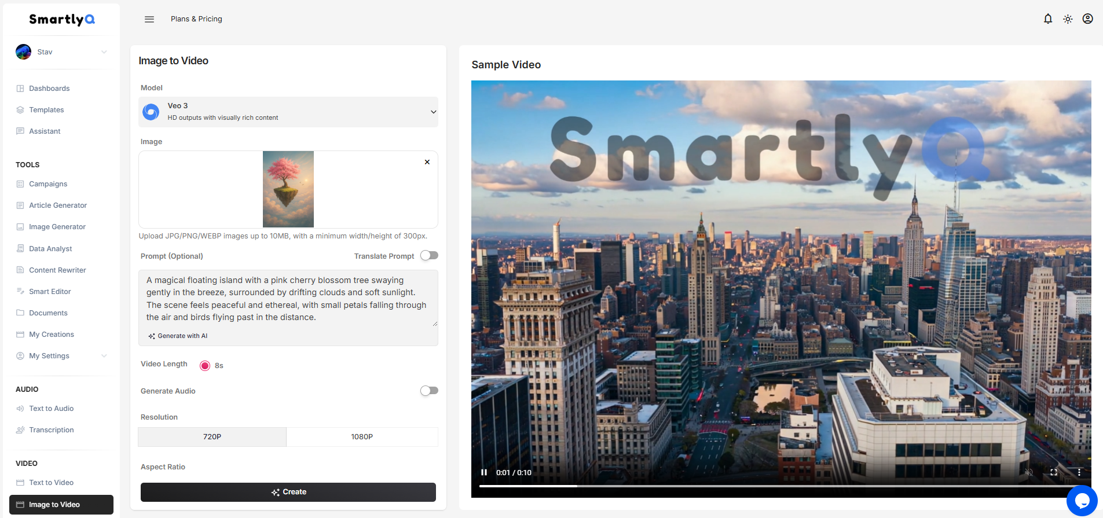Unmute the sample video
Image resolution: width=1103 pixels, height=518 pixels.
click(x=1029, y=472)
